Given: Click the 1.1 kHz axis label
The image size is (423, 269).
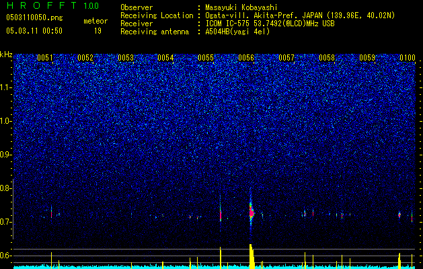Looking at the screenshot, I should [x=5, y=87].
